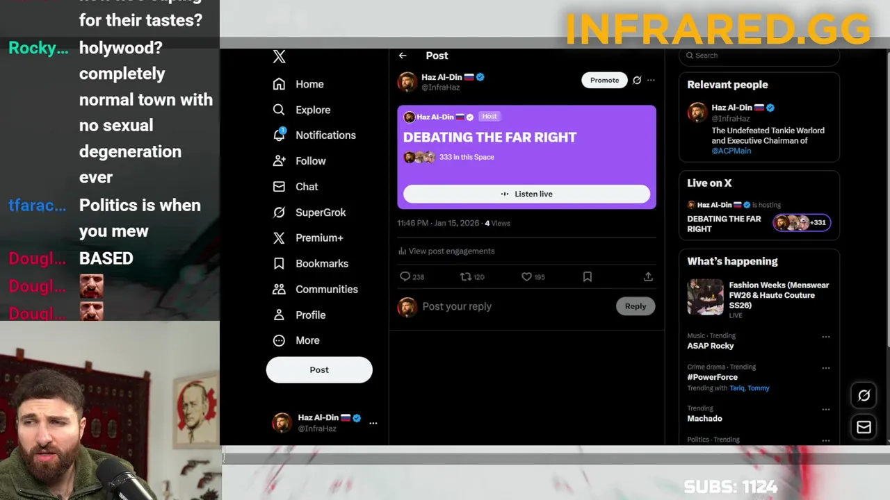Open the ASAP Rocky trend
890x500 pixels.
[x=711, y=346]
